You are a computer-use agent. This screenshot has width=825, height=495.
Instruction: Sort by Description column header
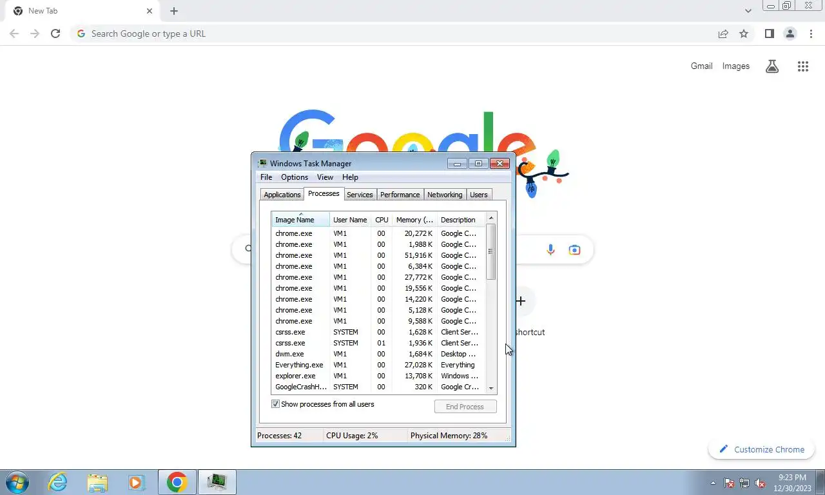point(461,220)
